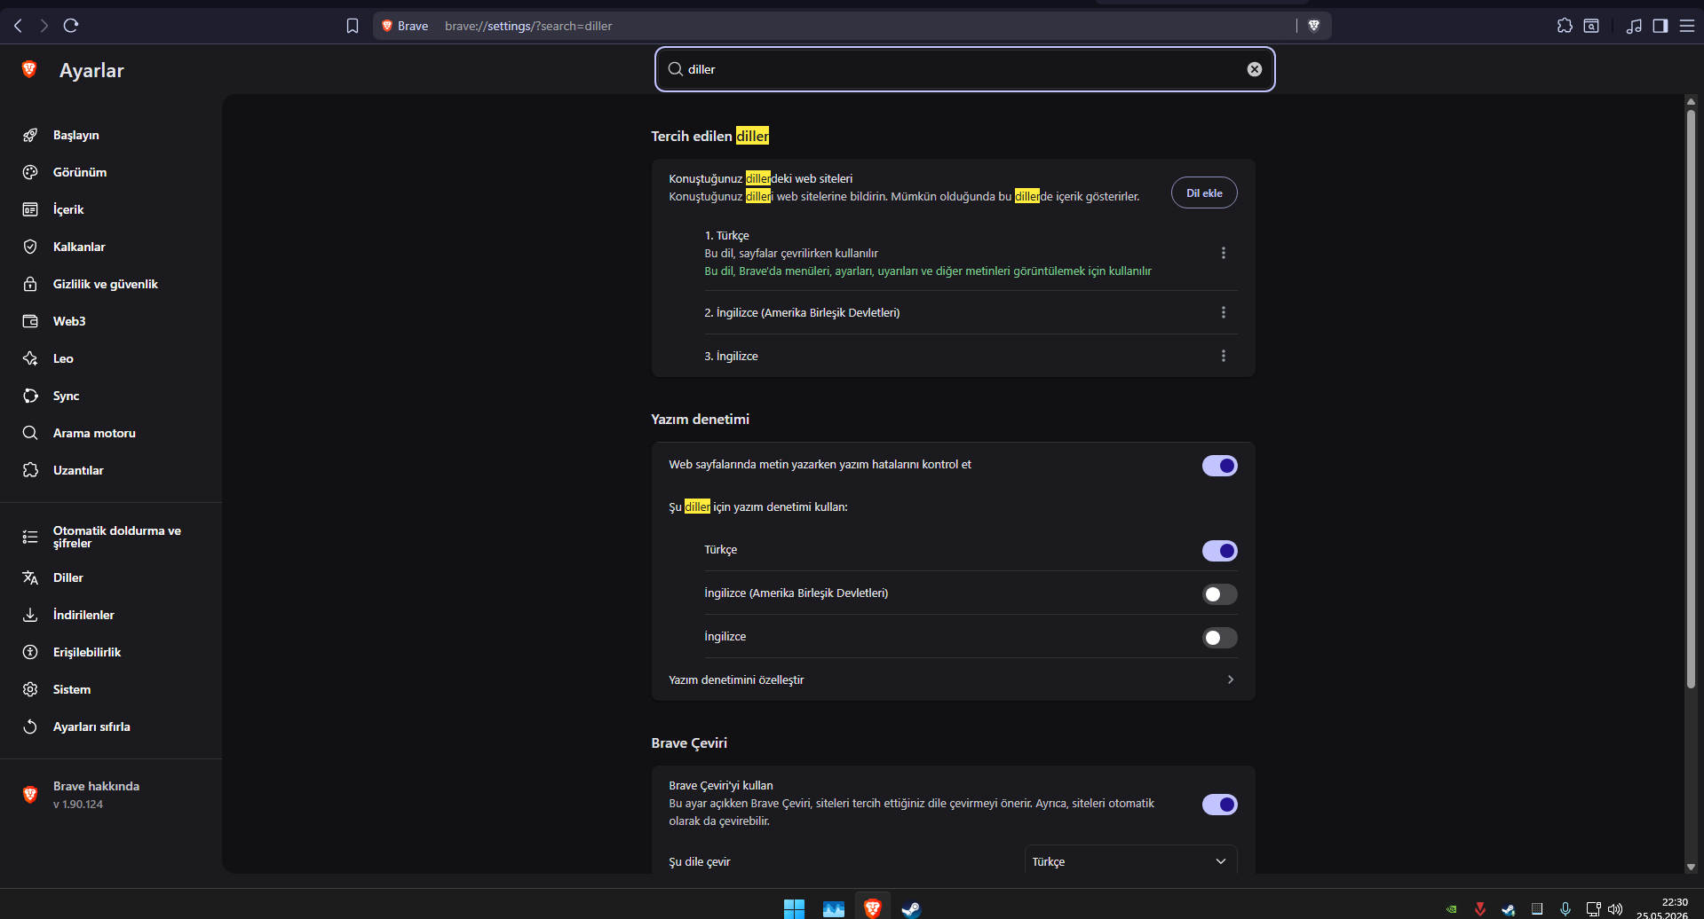
Task: Open Brave hakkında link
Action: (96, 786)
